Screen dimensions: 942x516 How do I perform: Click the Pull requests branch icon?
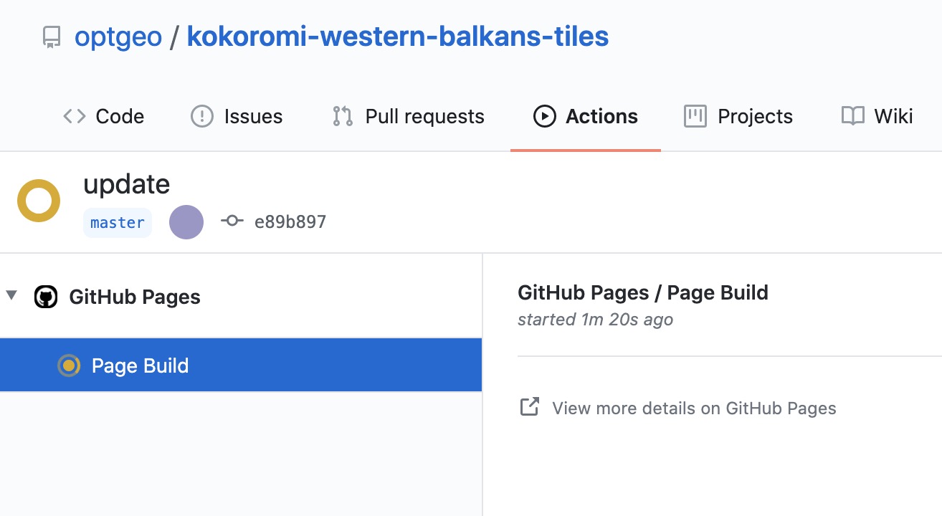pos(342,116)
